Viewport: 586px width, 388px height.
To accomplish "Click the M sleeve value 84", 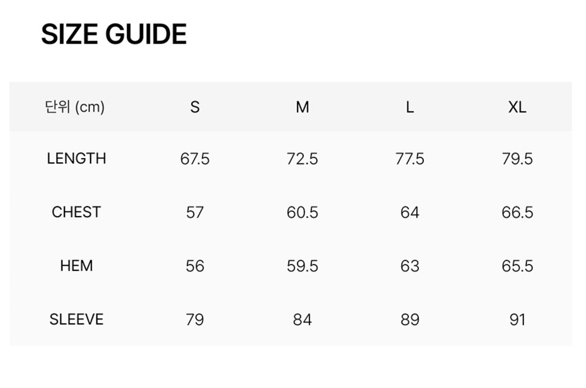I will pyautogui.click(x=302, y=320).
